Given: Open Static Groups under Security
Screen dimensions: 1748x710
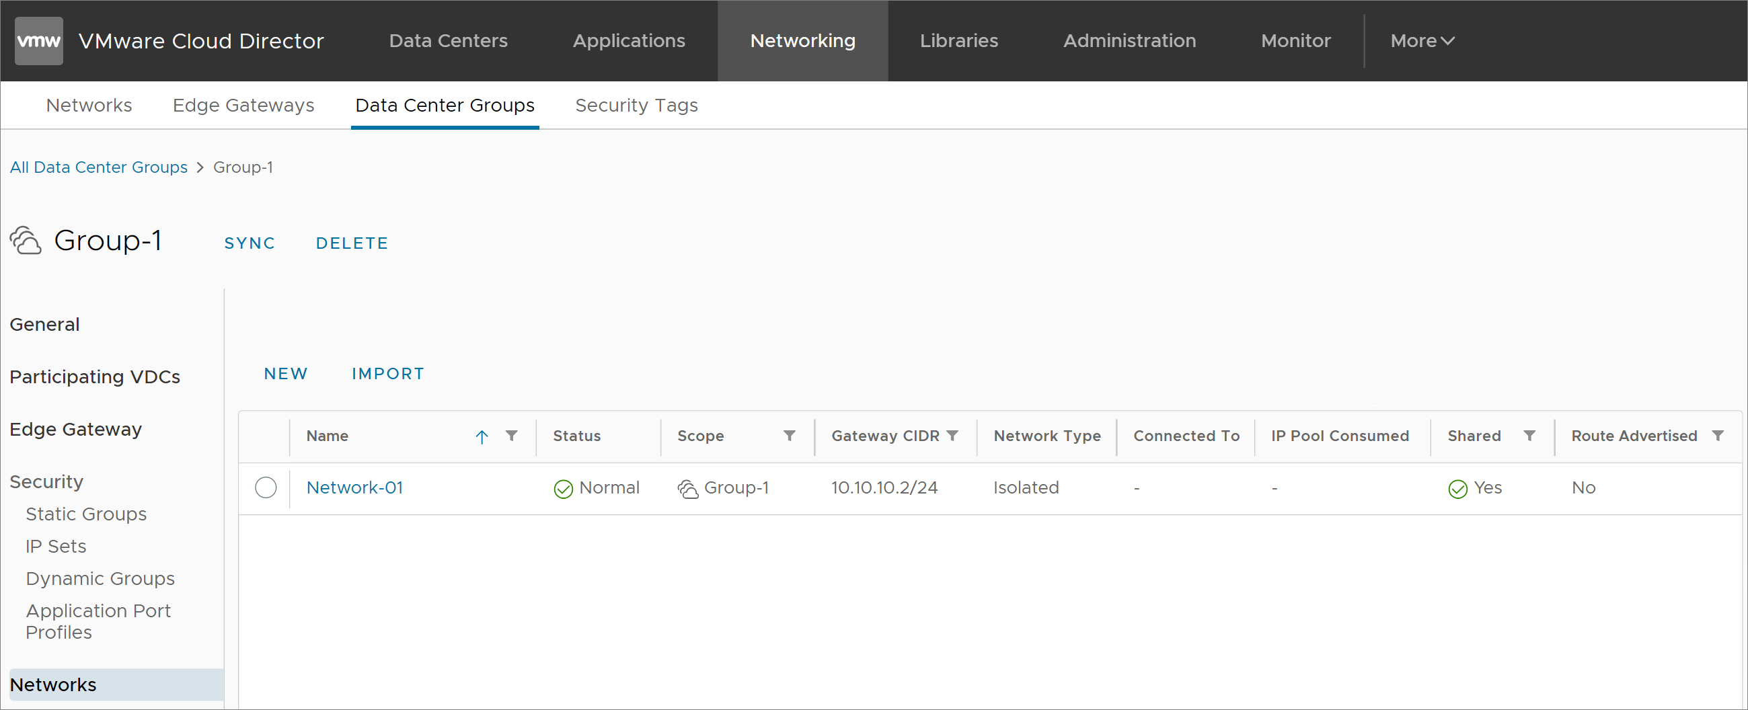Looking at the screenshot, I should pyautogui.click(x=86, y=515).
